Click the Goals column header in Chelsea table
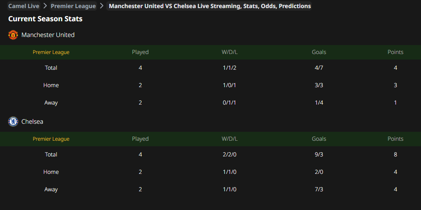The height and width of the screenshot is (210, 421). click(319, 139)
